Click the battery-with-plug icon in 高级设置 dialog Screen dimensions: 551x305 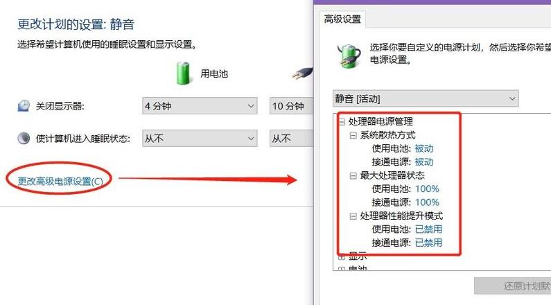348,55
